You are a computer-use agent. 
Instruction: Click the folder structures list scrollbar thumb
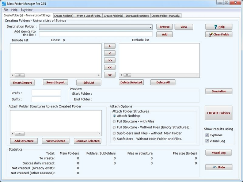coord(19,133)
